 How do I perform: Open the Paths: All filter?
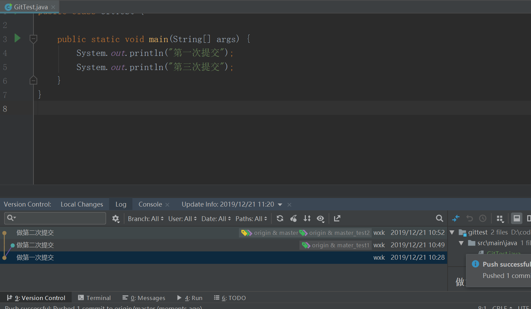[x=251, y=219]
